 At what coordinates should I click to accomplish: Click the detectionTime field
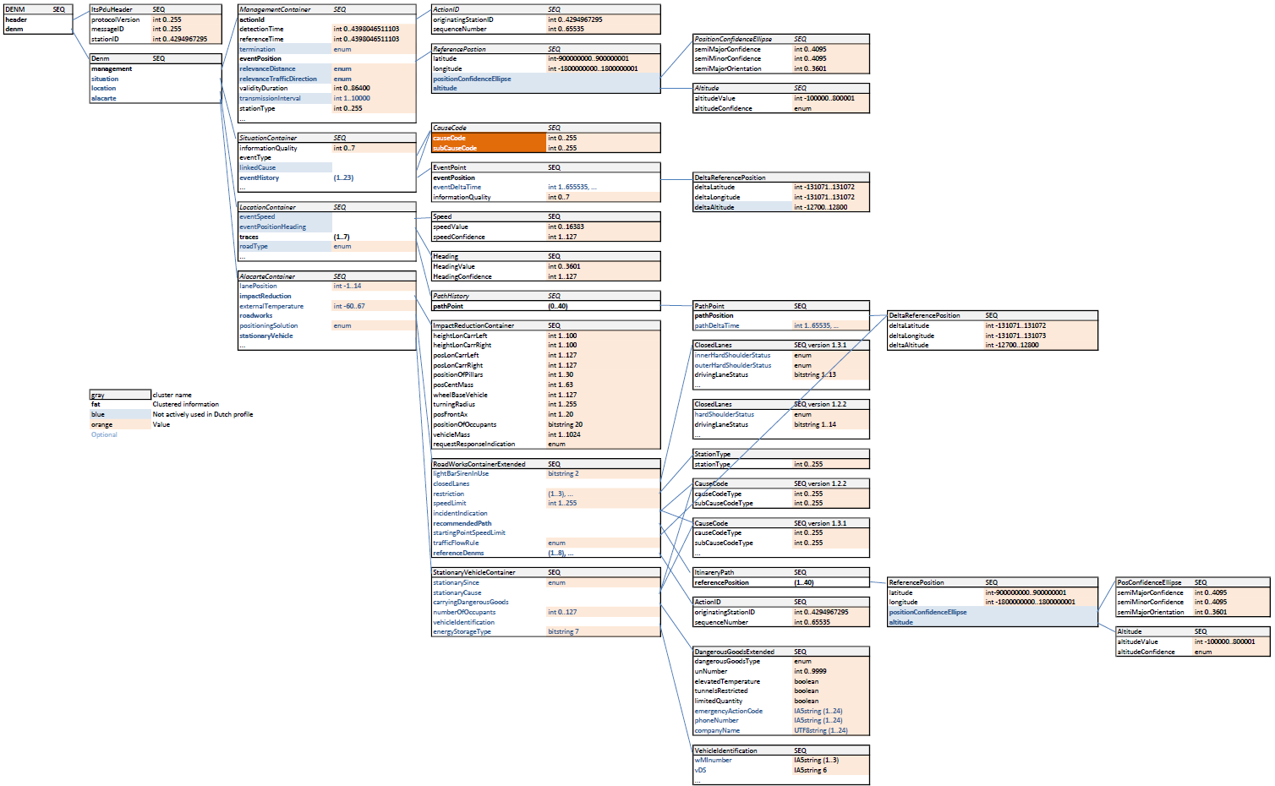point(261,30)
